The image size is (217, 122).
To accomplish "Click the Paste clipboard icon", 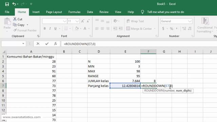I will (7, 22).
